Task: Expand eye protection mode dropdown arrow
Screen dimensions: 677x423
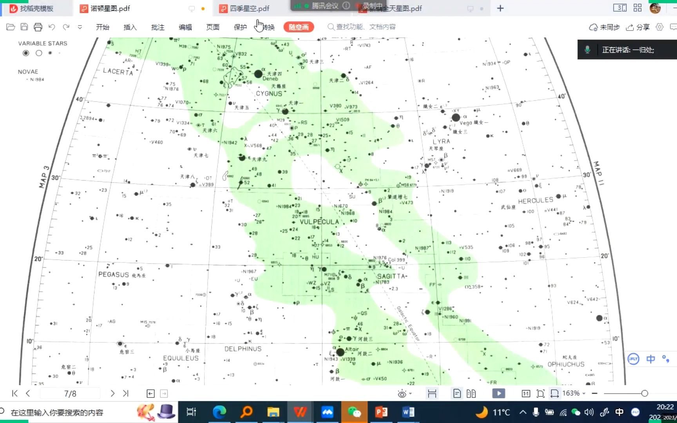Action: 411,394
